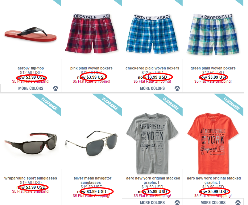Open the green plaid boxers image
Image resolution: width=248 pixels, height=205 pixels.
click(213, 34)
